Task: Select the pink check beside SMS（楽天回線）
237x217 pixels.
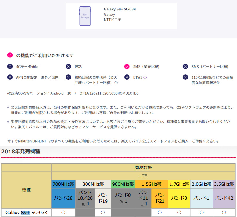Action: coord(127,67)
